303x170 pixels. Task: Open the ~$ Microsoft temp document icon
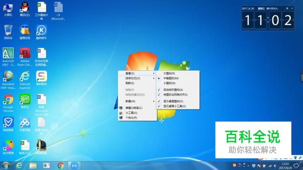pos(58,11)
